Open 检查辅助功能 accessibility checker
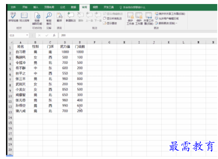The height and width of the screenshot is (159, 218). point(37,18)
